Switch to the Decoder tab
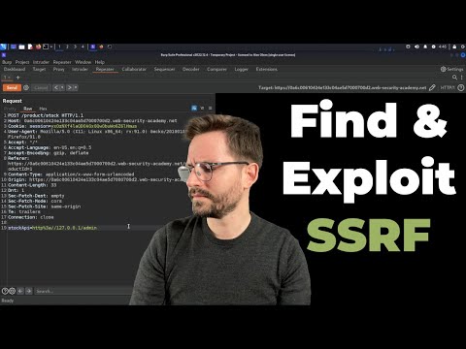Screen dimensions: 466x349 coord(191,69)
